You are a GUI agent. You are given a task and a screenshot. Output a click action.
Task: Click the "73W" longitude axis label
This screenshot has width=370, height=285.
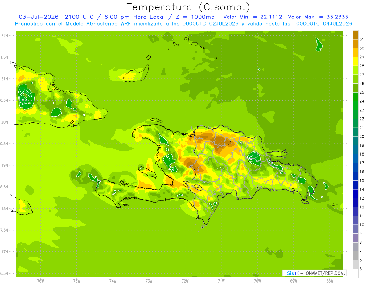pyautogui.click(x=149, y=281)
